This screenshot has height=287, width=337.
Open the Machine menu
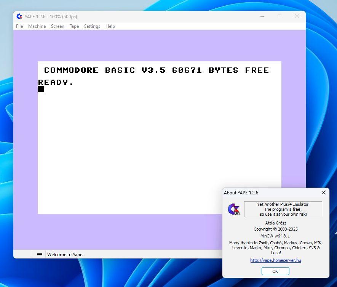(37, 26)
